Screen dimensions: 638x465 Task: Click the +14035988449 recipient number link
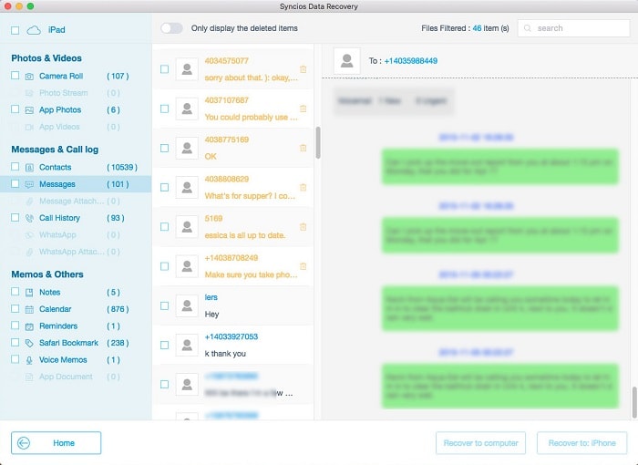pos(410,61)
